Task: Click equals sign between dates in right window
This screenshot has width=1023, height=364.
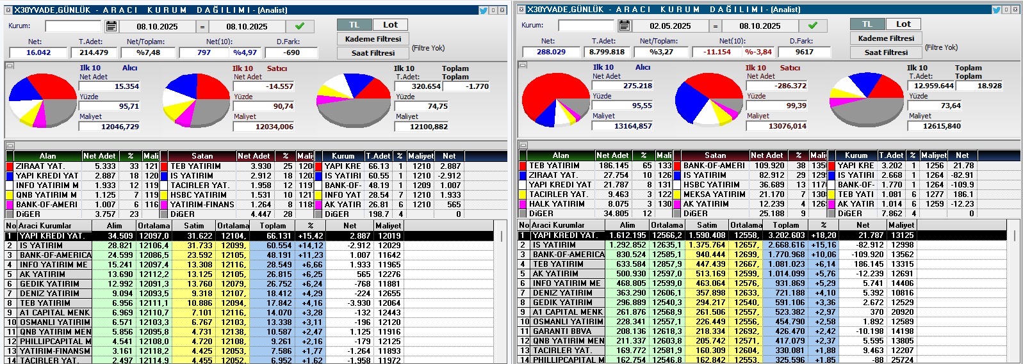Action: (716, 26)
